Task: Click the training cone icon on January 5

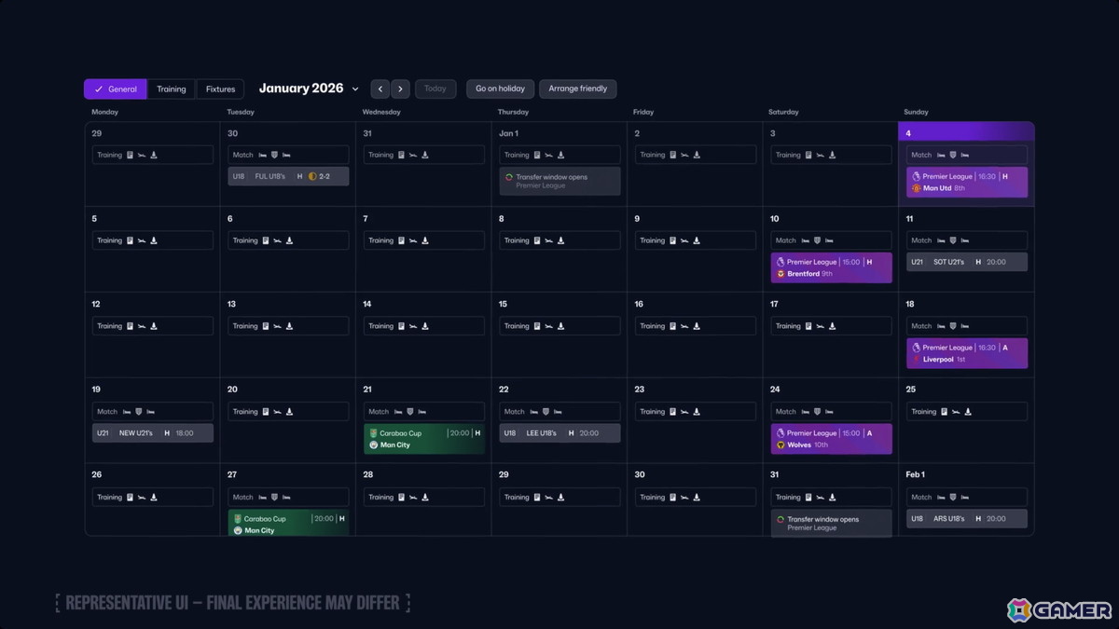Action: coord(154,240)
